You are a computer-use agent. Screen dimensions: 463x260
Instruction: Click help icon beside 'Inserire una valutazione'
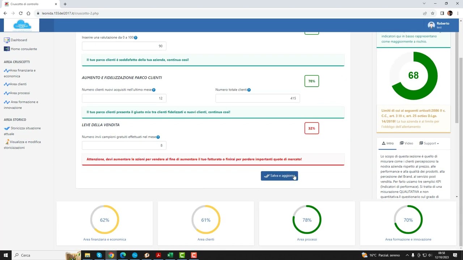click(136, 38)
